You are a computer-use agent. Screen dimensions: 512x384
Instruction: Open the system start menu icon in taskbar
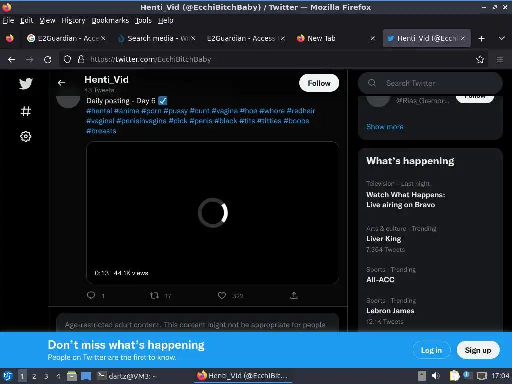(8, 376)
